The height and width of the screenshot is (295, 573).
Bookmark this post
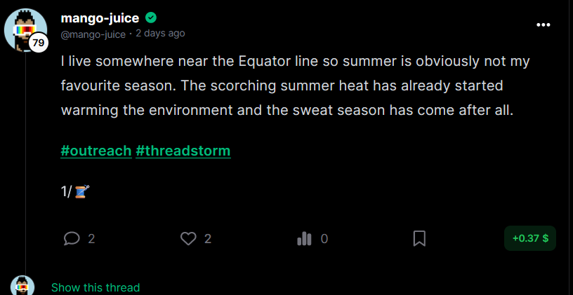pos(419,239)
